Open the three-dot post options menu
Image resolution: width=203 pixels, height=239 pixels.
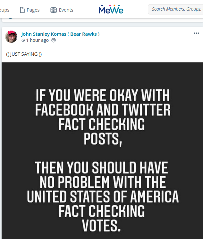(x=197, y=33)
